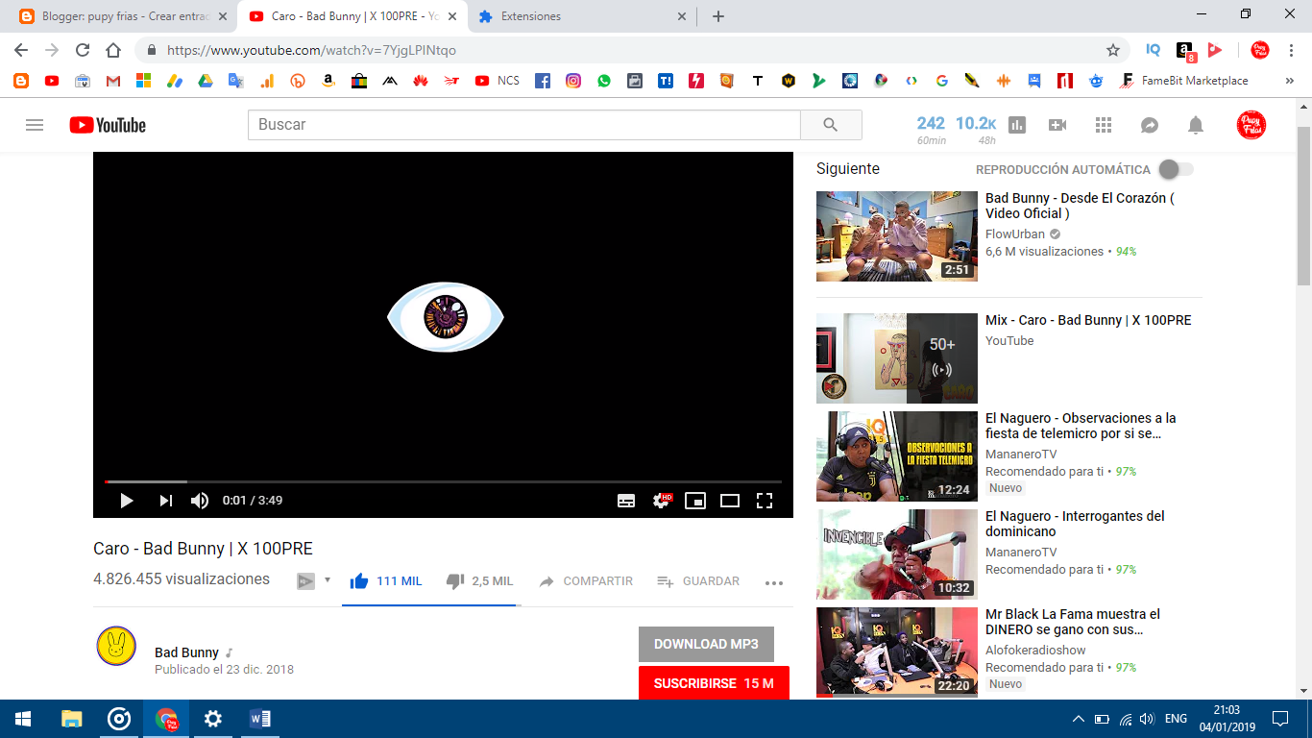This screenshot has width=1312, height=738.
Task: Open the Gmail bookmark
Action: (113, 81)
